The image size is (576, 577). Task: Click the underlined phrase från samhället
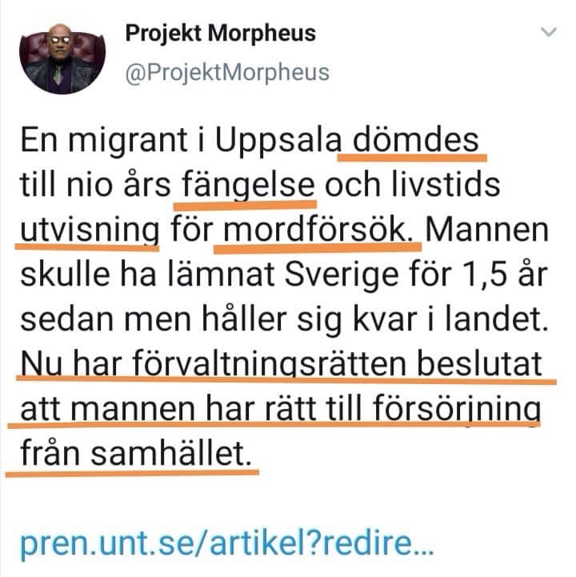136,453
